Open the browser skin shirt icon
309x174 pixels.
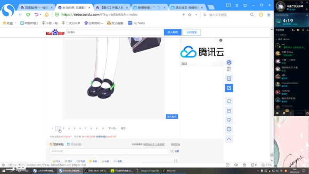click(x=245, y=5)
